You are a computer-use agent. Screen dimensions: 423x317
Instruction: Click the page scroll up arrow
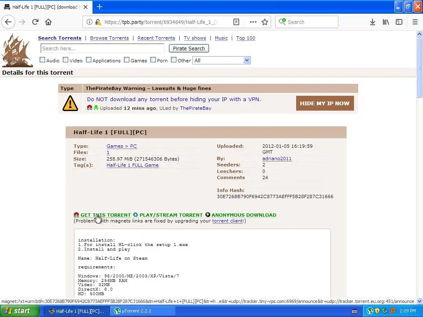point(420,34)
